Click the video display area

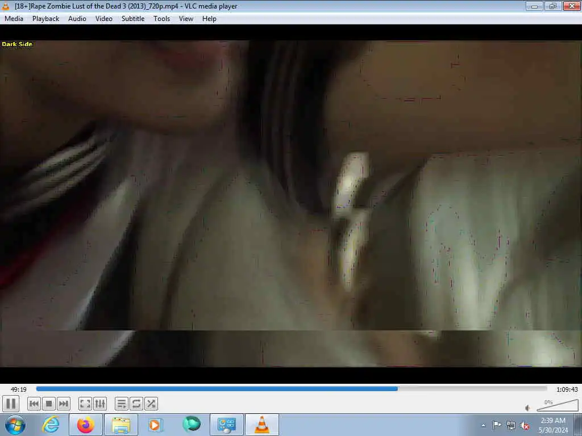(291, 204)
